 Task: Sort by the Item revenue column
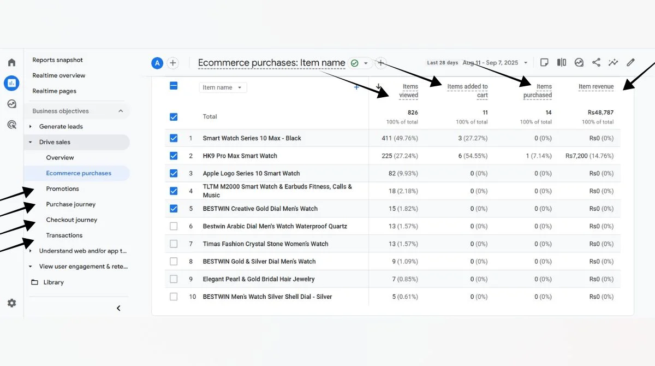(596, 86)
